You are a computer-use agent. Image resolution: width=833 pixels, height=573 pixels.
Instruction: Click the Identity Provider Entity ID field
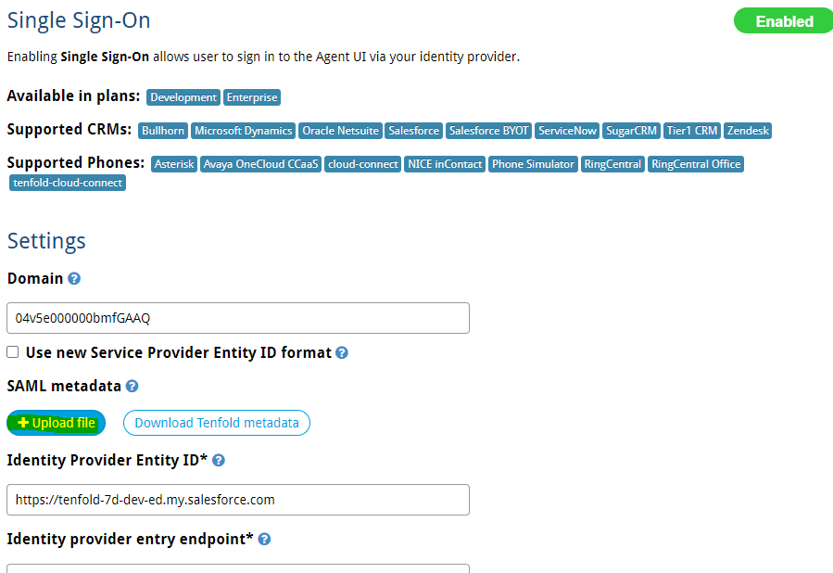pos(238,500)
